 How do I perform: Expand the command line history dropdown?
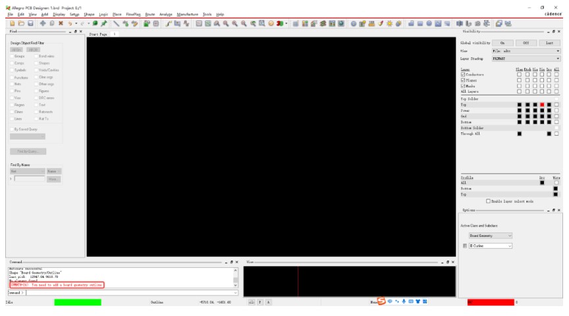pyautogui.click(x=235, y=292)
